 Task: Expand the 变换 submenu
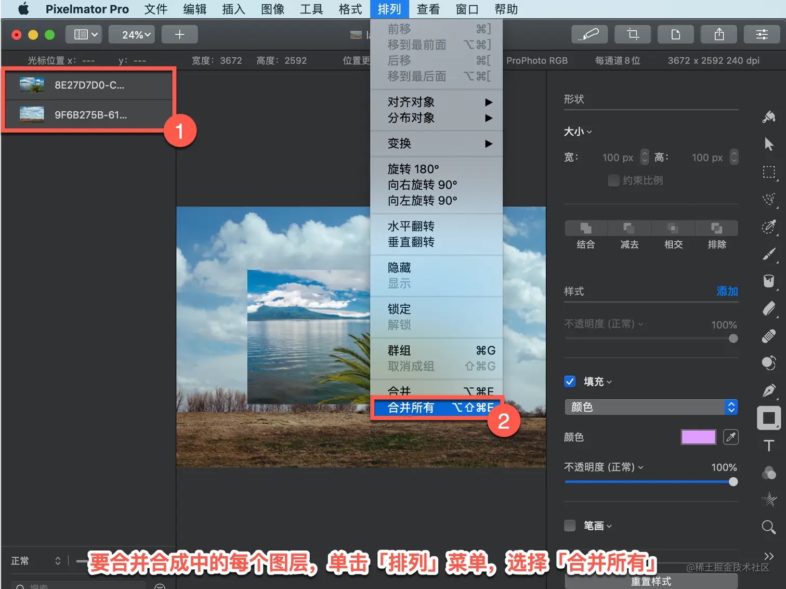point(437,143)
